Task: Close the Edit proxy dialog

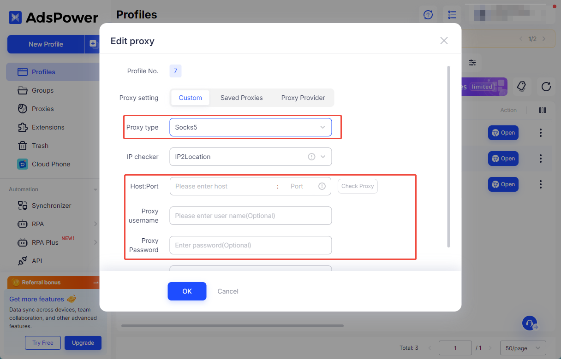Action: 444,41
